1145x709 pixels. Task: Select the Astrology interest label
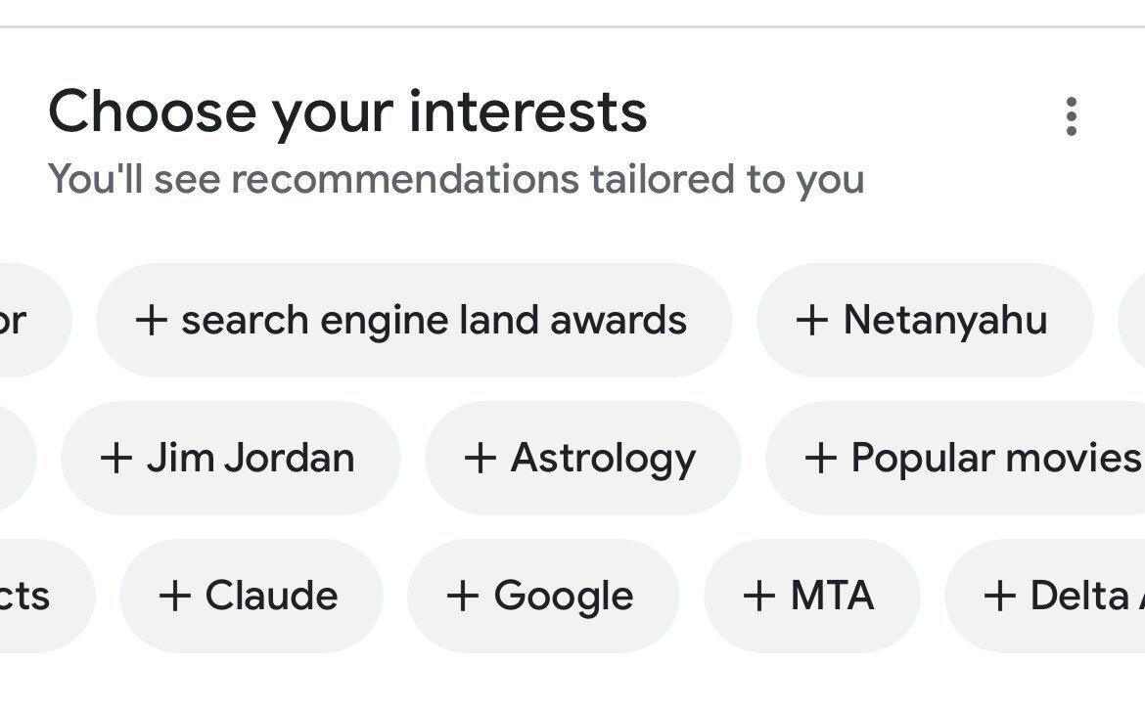click(603, 458)
